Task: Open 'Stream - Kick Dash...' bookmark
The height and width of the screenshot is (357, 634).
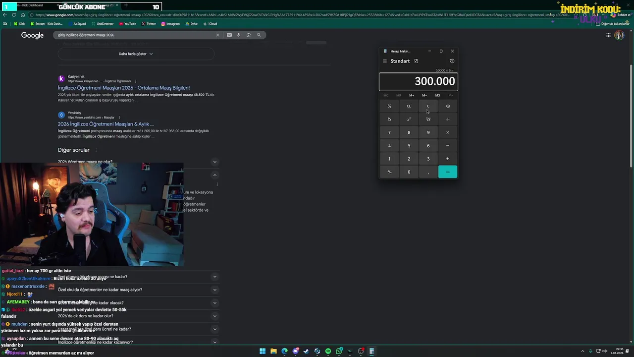Action: point(47,24)
